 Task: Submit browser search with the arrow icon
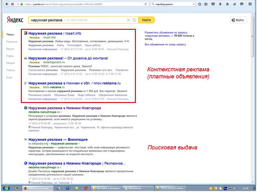click(194, 4)
